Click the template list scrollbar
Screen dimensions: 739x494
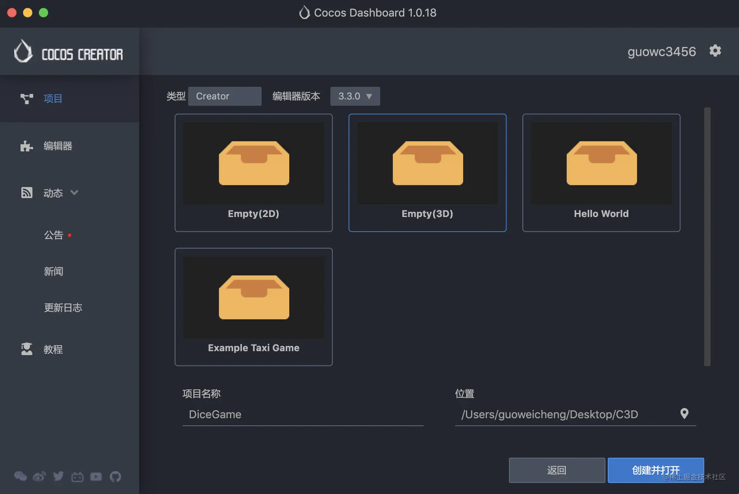[x=707, y=237]
